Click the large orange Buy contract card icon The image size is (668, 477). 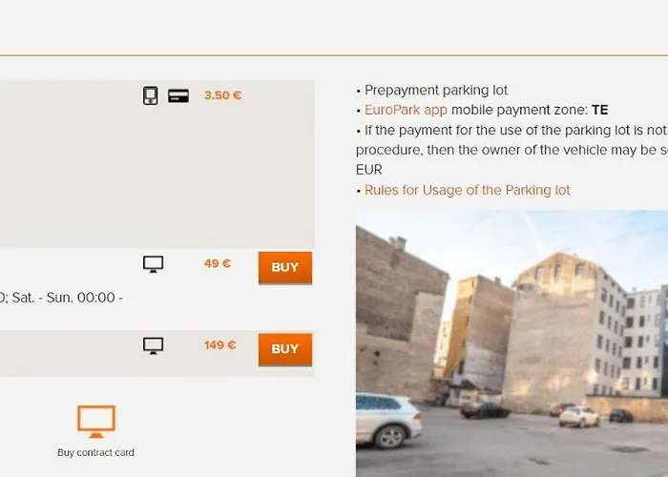click(x=96, y=422)
